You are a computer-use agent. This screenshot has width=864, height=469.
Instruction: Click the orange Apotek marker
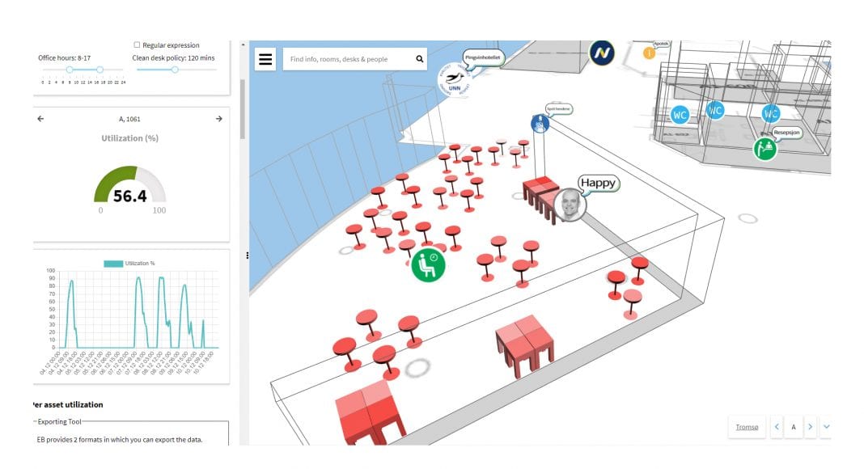coord(649,53)
